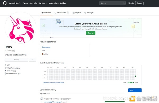Expand the Why GitHub? dropdown
The height and width of the screenshot is (103, 159).
[x=15, y=3]
